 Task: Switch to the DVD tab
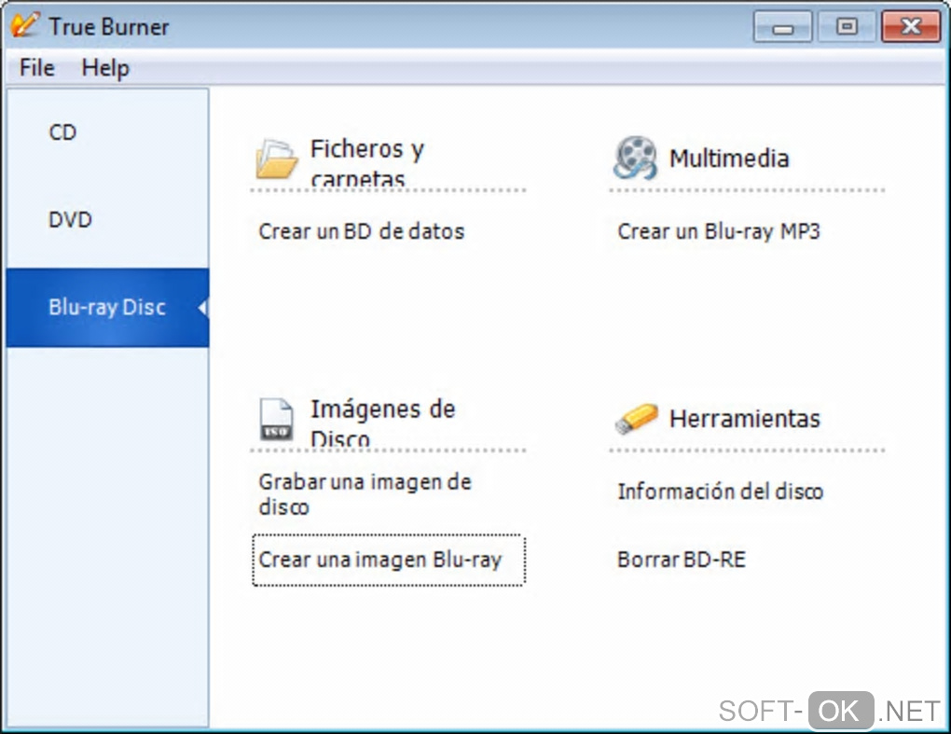(x=108, y=219)
